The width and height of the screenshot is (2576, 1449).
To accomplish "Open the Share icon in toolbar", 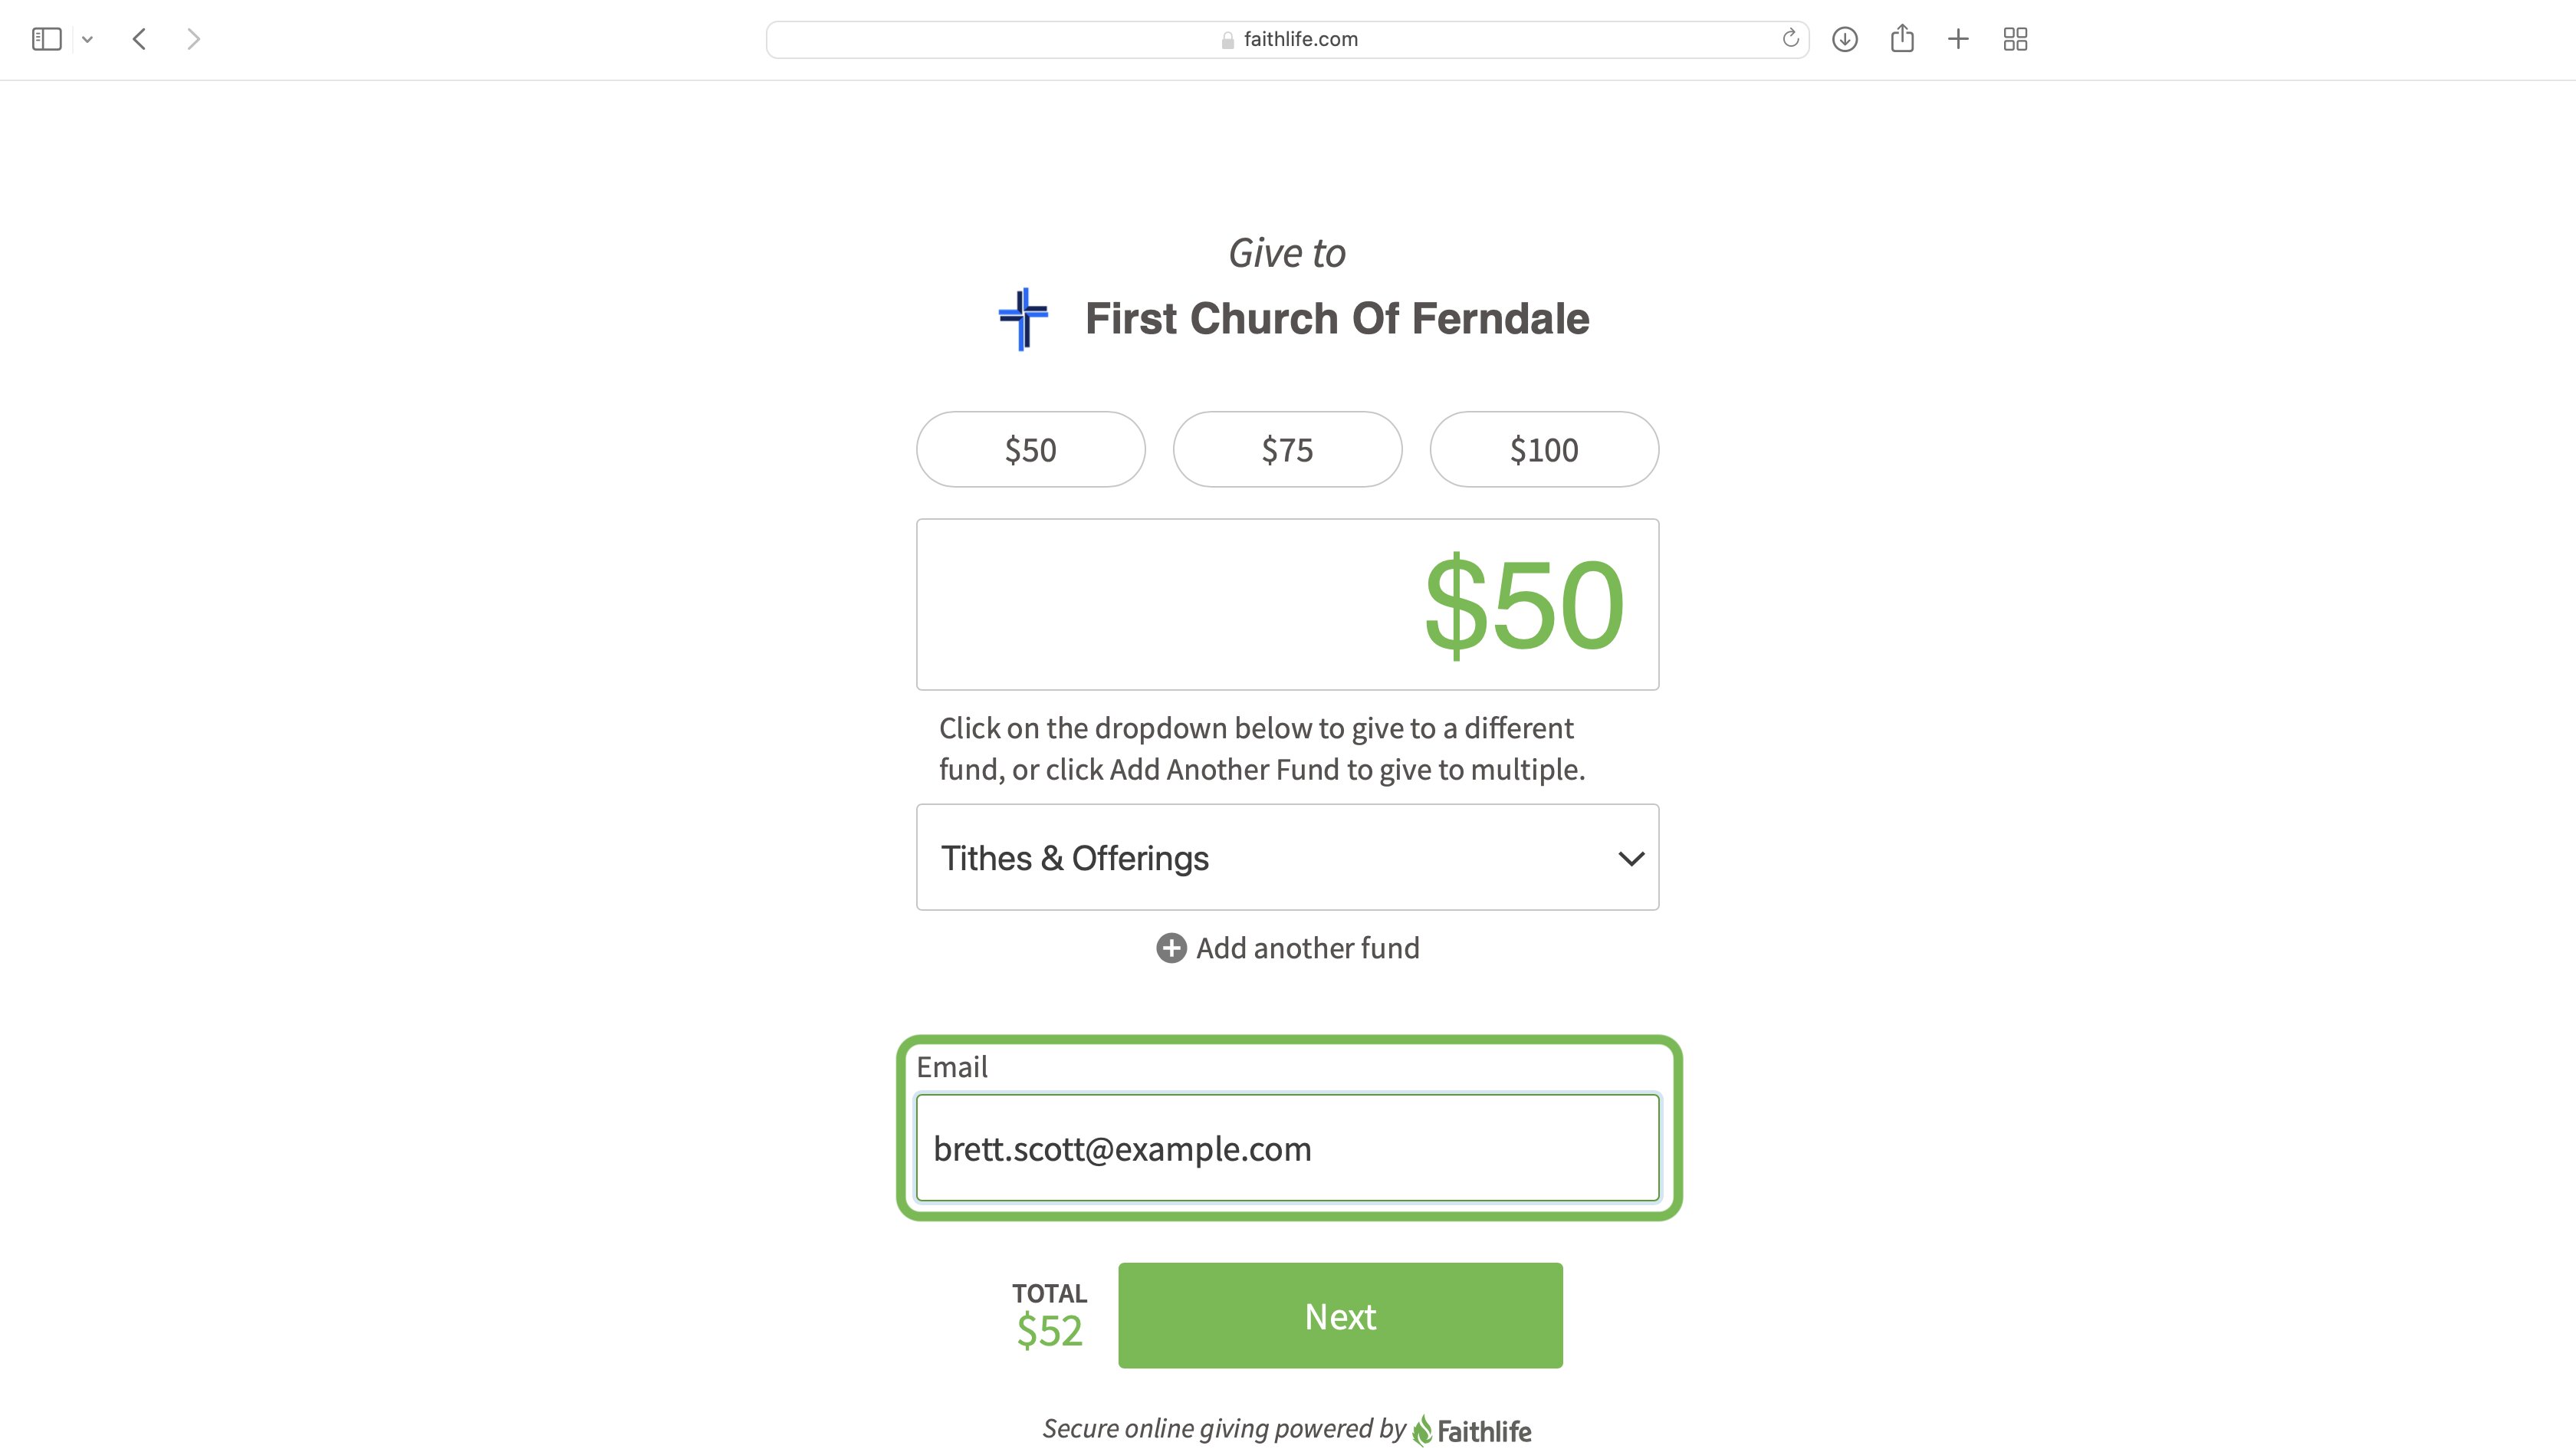I will (x=1902, y=38).
